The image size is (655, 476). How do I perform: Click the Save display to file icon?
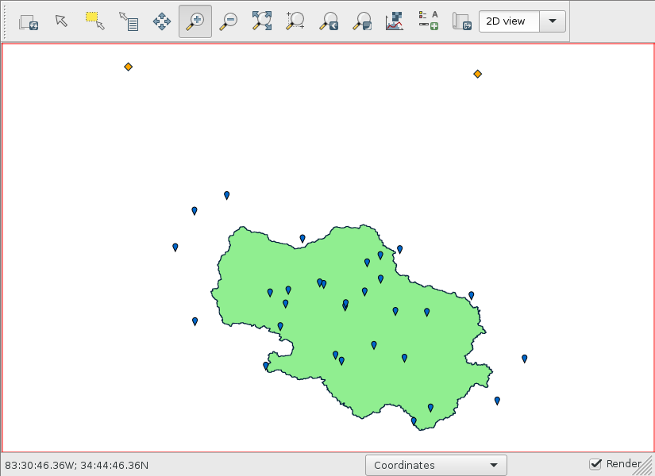461,21
